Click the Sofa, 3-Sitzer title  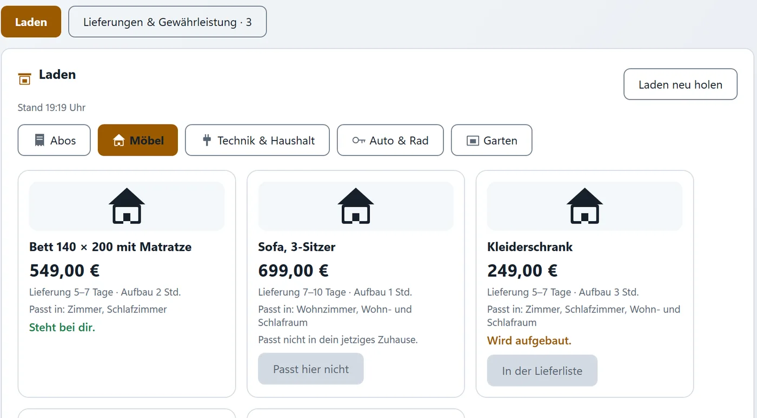(x=297, y=247)
